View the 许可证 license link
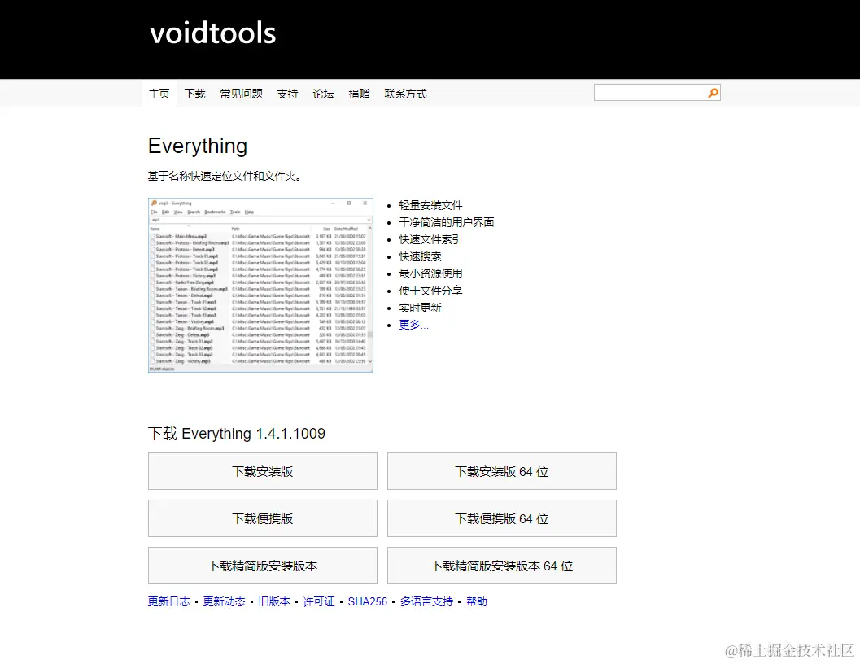Screen dimensions: 860x664 (319, 601)
